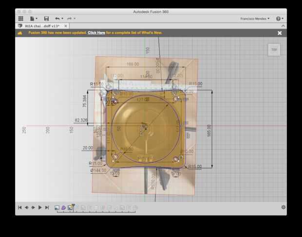This screenshot has height=237, width=302.
Task: Click the Redo arrow
Action: (69, 18)
